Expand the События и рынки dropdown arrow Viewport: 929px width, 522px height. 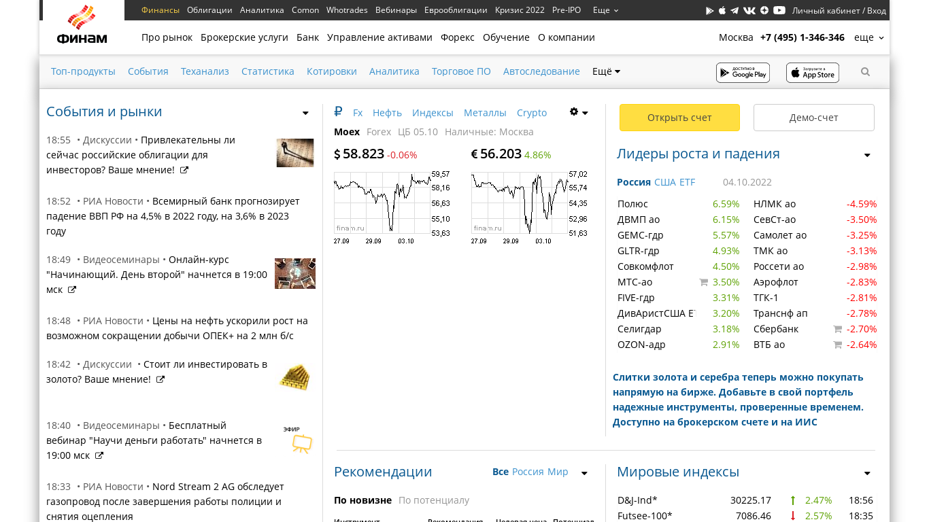305,114
